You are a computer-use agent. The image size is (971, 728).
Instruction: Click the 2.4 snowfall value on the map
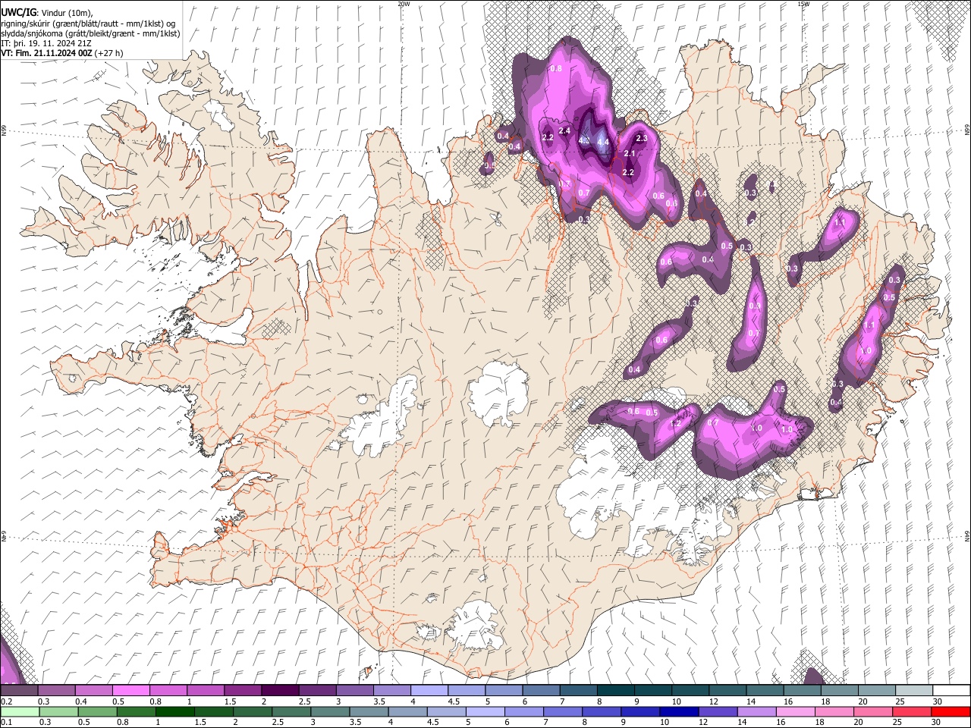pos(564,131)
